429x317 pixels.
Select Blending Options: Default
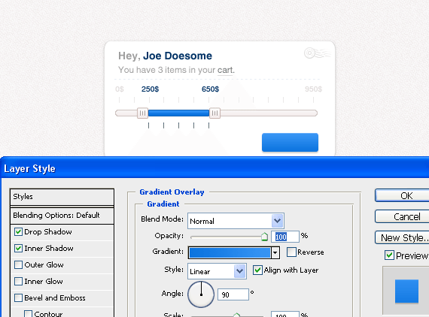click(x=62, y=216)
